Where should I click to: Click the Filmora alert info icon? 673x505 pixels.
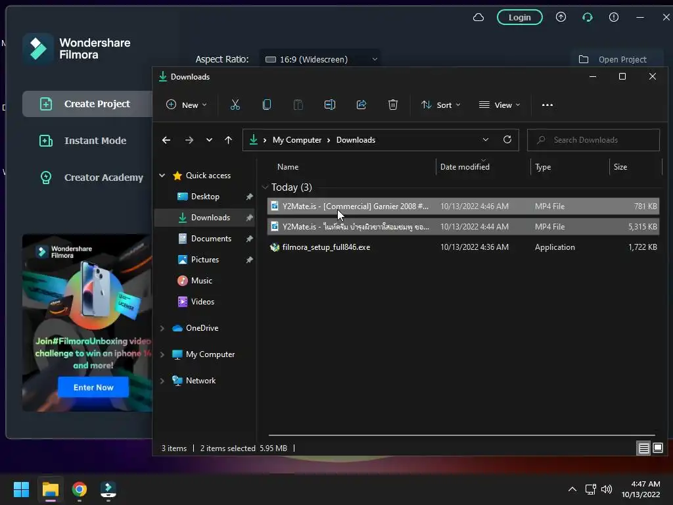614,17
